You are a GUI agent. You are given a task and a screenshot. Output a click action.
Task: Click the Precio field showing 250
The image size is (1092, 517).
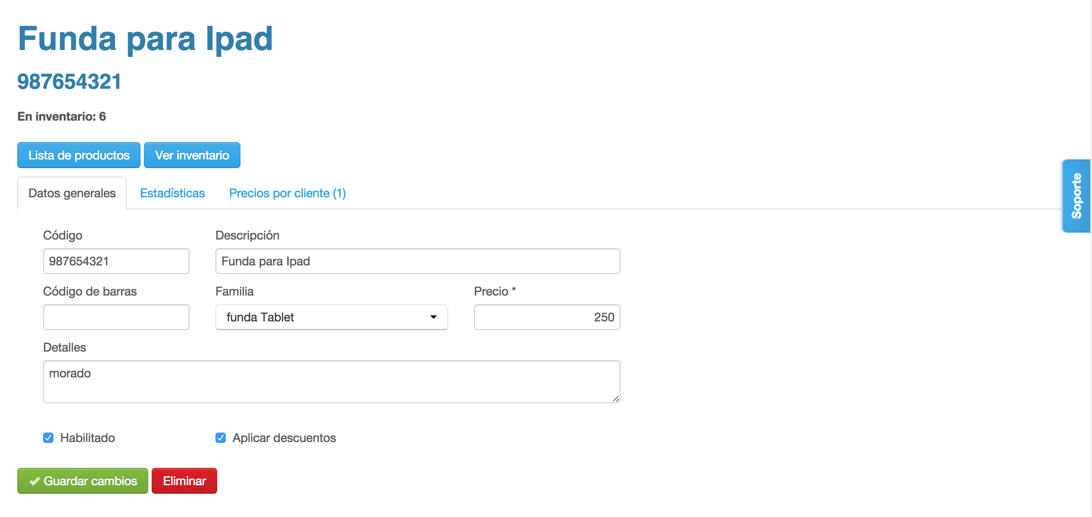point(546,317)
